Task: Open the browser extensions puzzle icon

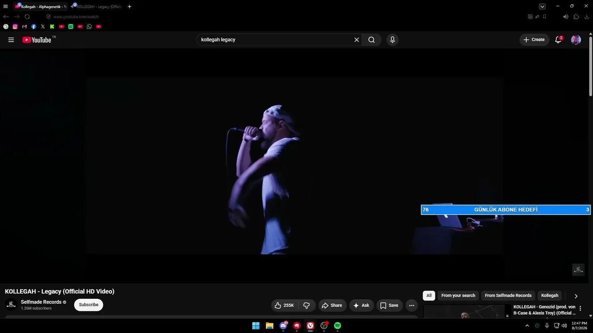Action: pyautogui.click(x=576, y=17)
